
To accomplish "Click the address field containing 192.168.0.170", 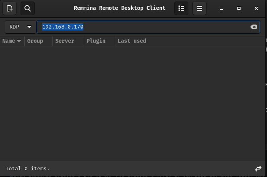I will tap(148, 27).
